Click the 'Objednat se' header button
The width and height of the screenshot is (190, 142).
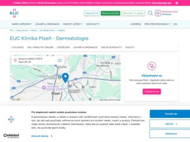(x=92, y=13)
